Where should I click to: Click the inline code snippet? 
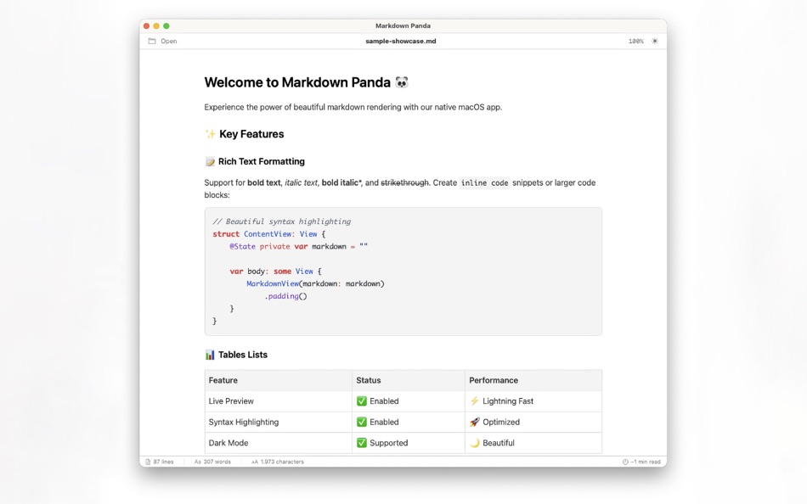(484, 183)
